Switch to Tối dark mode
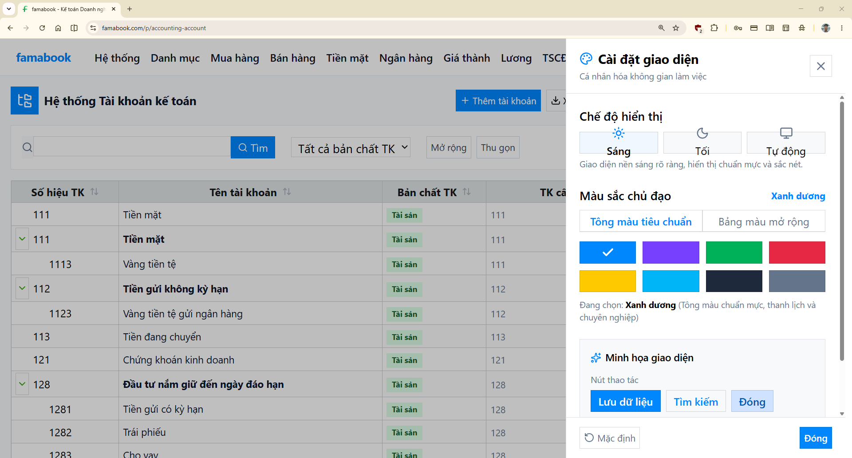Screen dimensions: 852x458 [x=702, y=143]
